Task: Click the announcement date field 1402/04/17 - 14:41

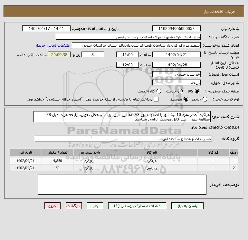Action: tap(46, 28)
